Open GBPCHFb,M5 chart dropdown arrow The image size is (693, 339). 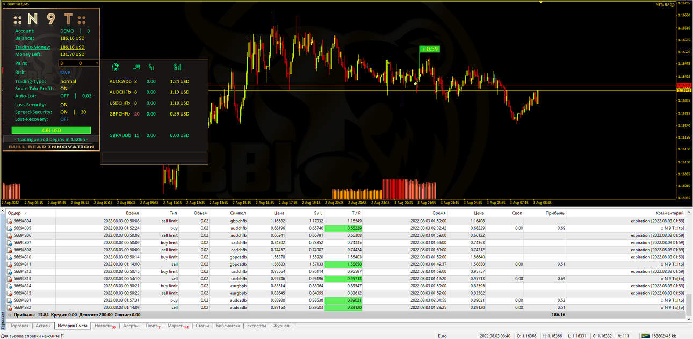pos(4,4)
